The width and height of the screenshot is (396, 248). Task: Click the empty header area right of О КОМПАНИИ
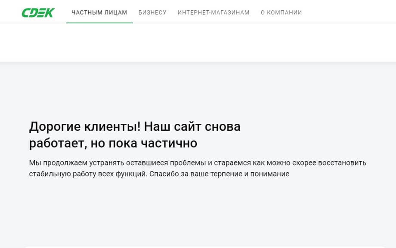pos(349,12)
